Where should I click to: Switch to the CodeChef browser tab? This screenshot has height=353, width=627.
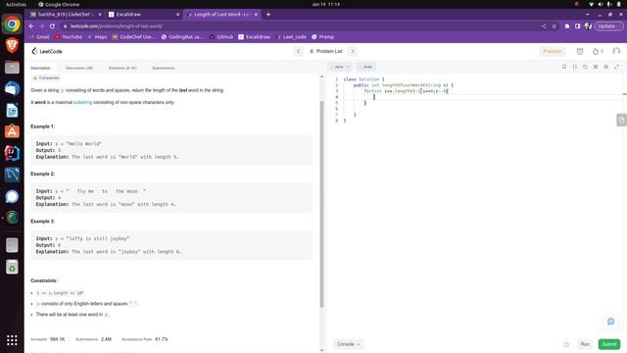pyautogui.click(x=66, y=15)
